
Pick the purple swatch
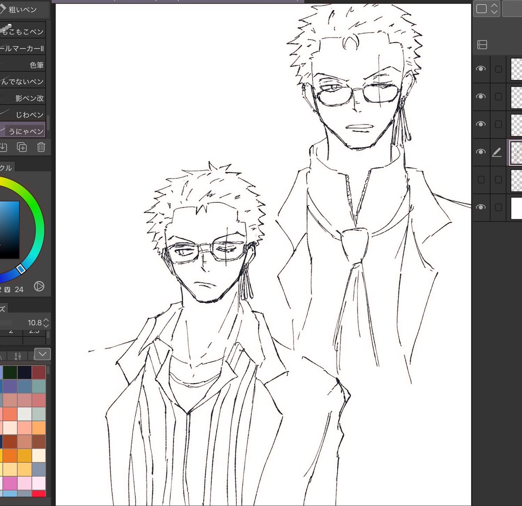(x=10, y=386)
